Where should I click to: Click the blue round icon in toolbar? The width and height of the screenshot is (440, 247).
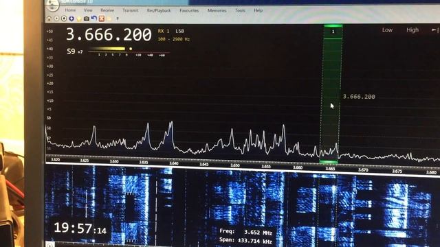click(x=71, y=19)
